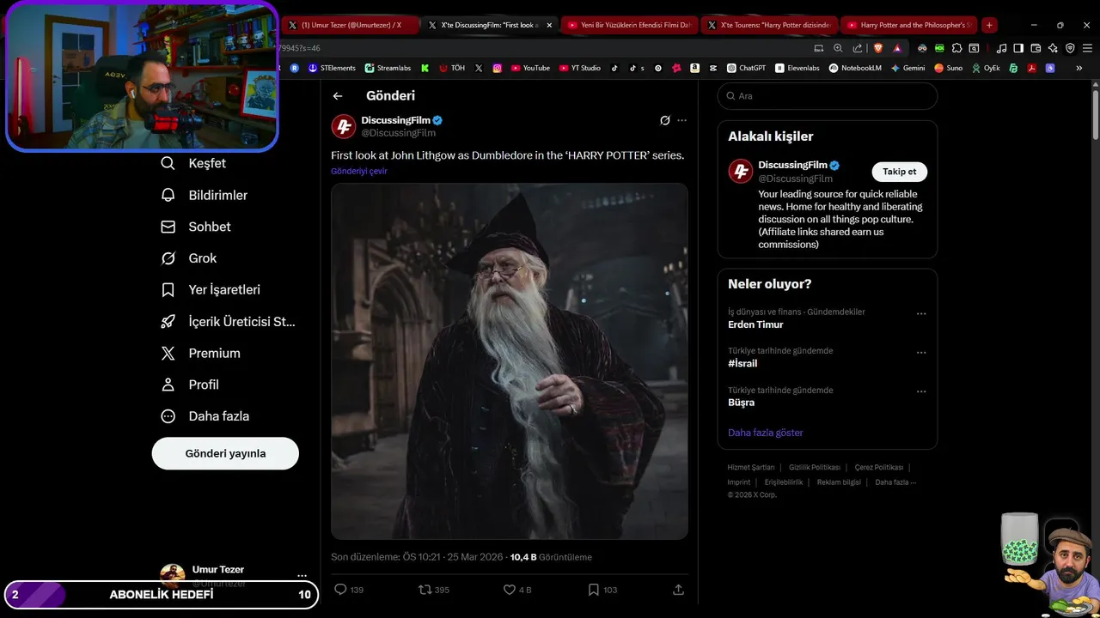Open Suno bookmark

949,68
